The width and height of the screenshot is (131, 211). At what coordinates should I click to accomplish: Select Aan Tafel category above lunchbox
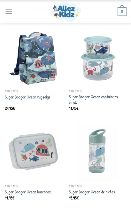(x=12, y=186)
